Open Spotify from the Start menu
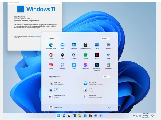Image resolution: width=161 pixels, height=120 pixels. pyautogui.click(x=85, y=56)
